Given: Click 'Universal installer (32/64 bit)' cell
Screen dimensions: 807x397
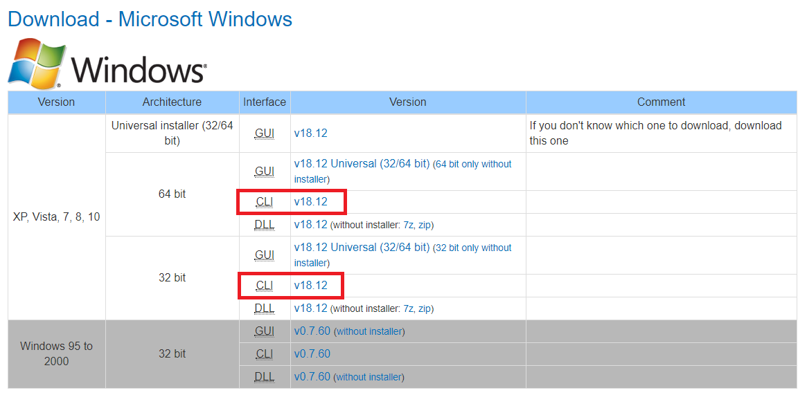Looking at the screenshot, I should pos(172,133).
